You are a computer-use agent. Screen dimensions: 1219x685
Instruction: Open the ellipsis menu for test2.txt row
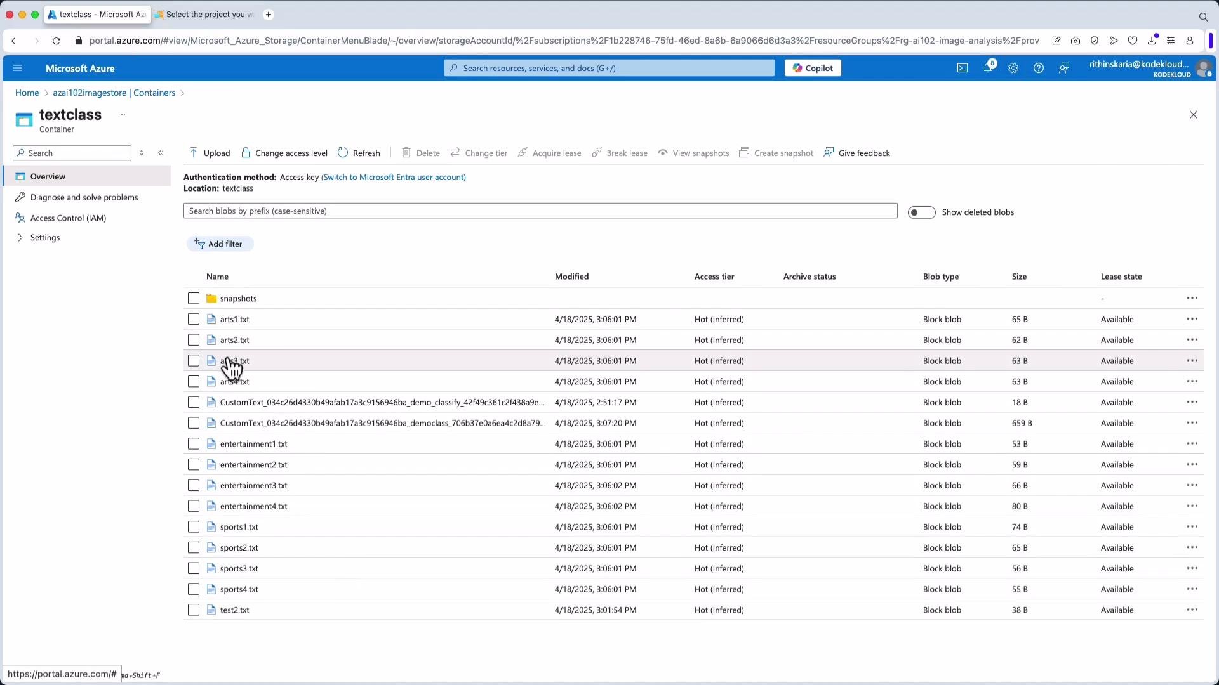point(1192,610)
